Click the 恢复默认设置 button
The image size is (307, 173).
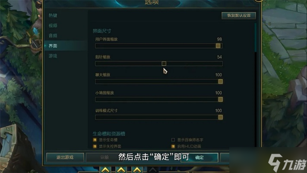coord(239,16)
